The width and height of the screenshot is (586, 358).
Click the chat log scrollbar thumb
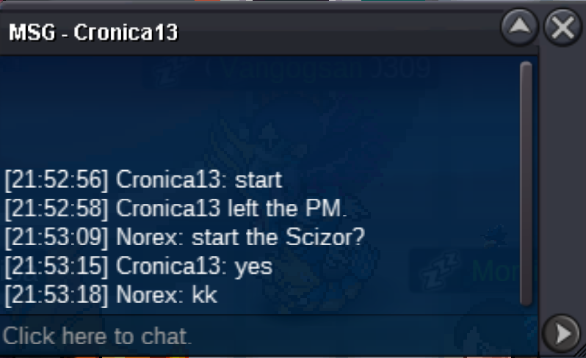(x=526, y=183)
